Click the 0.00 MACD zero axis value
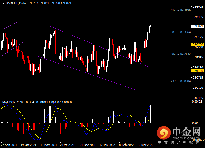 (x=195, y=123)
